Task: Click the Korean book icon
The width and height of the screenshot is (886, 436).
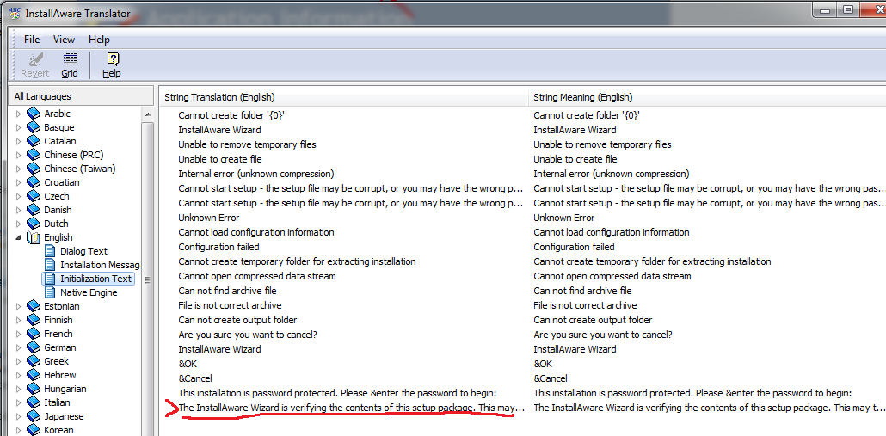Action: (34, 430)
